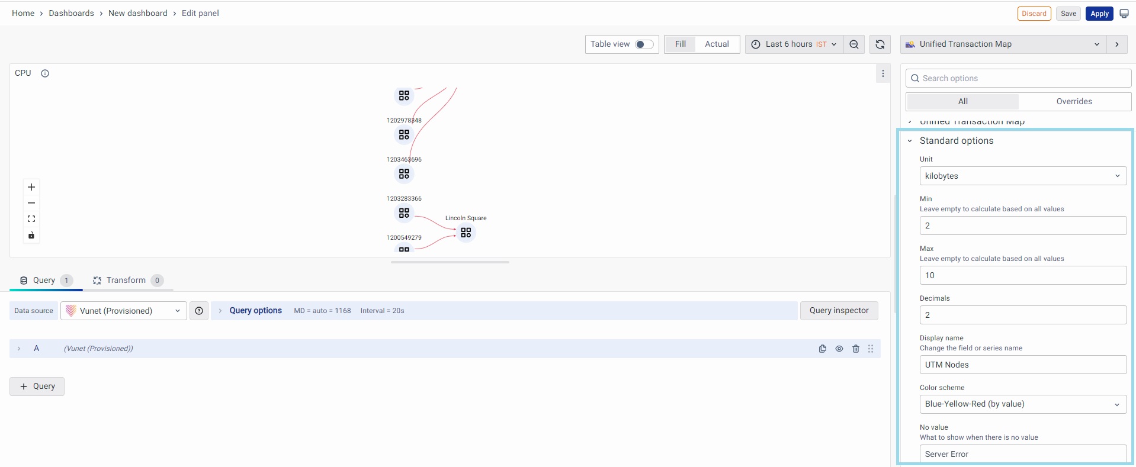Open the Color scheme dropdown
The image size is (1136, 467).
click(x=1022, y=404)
